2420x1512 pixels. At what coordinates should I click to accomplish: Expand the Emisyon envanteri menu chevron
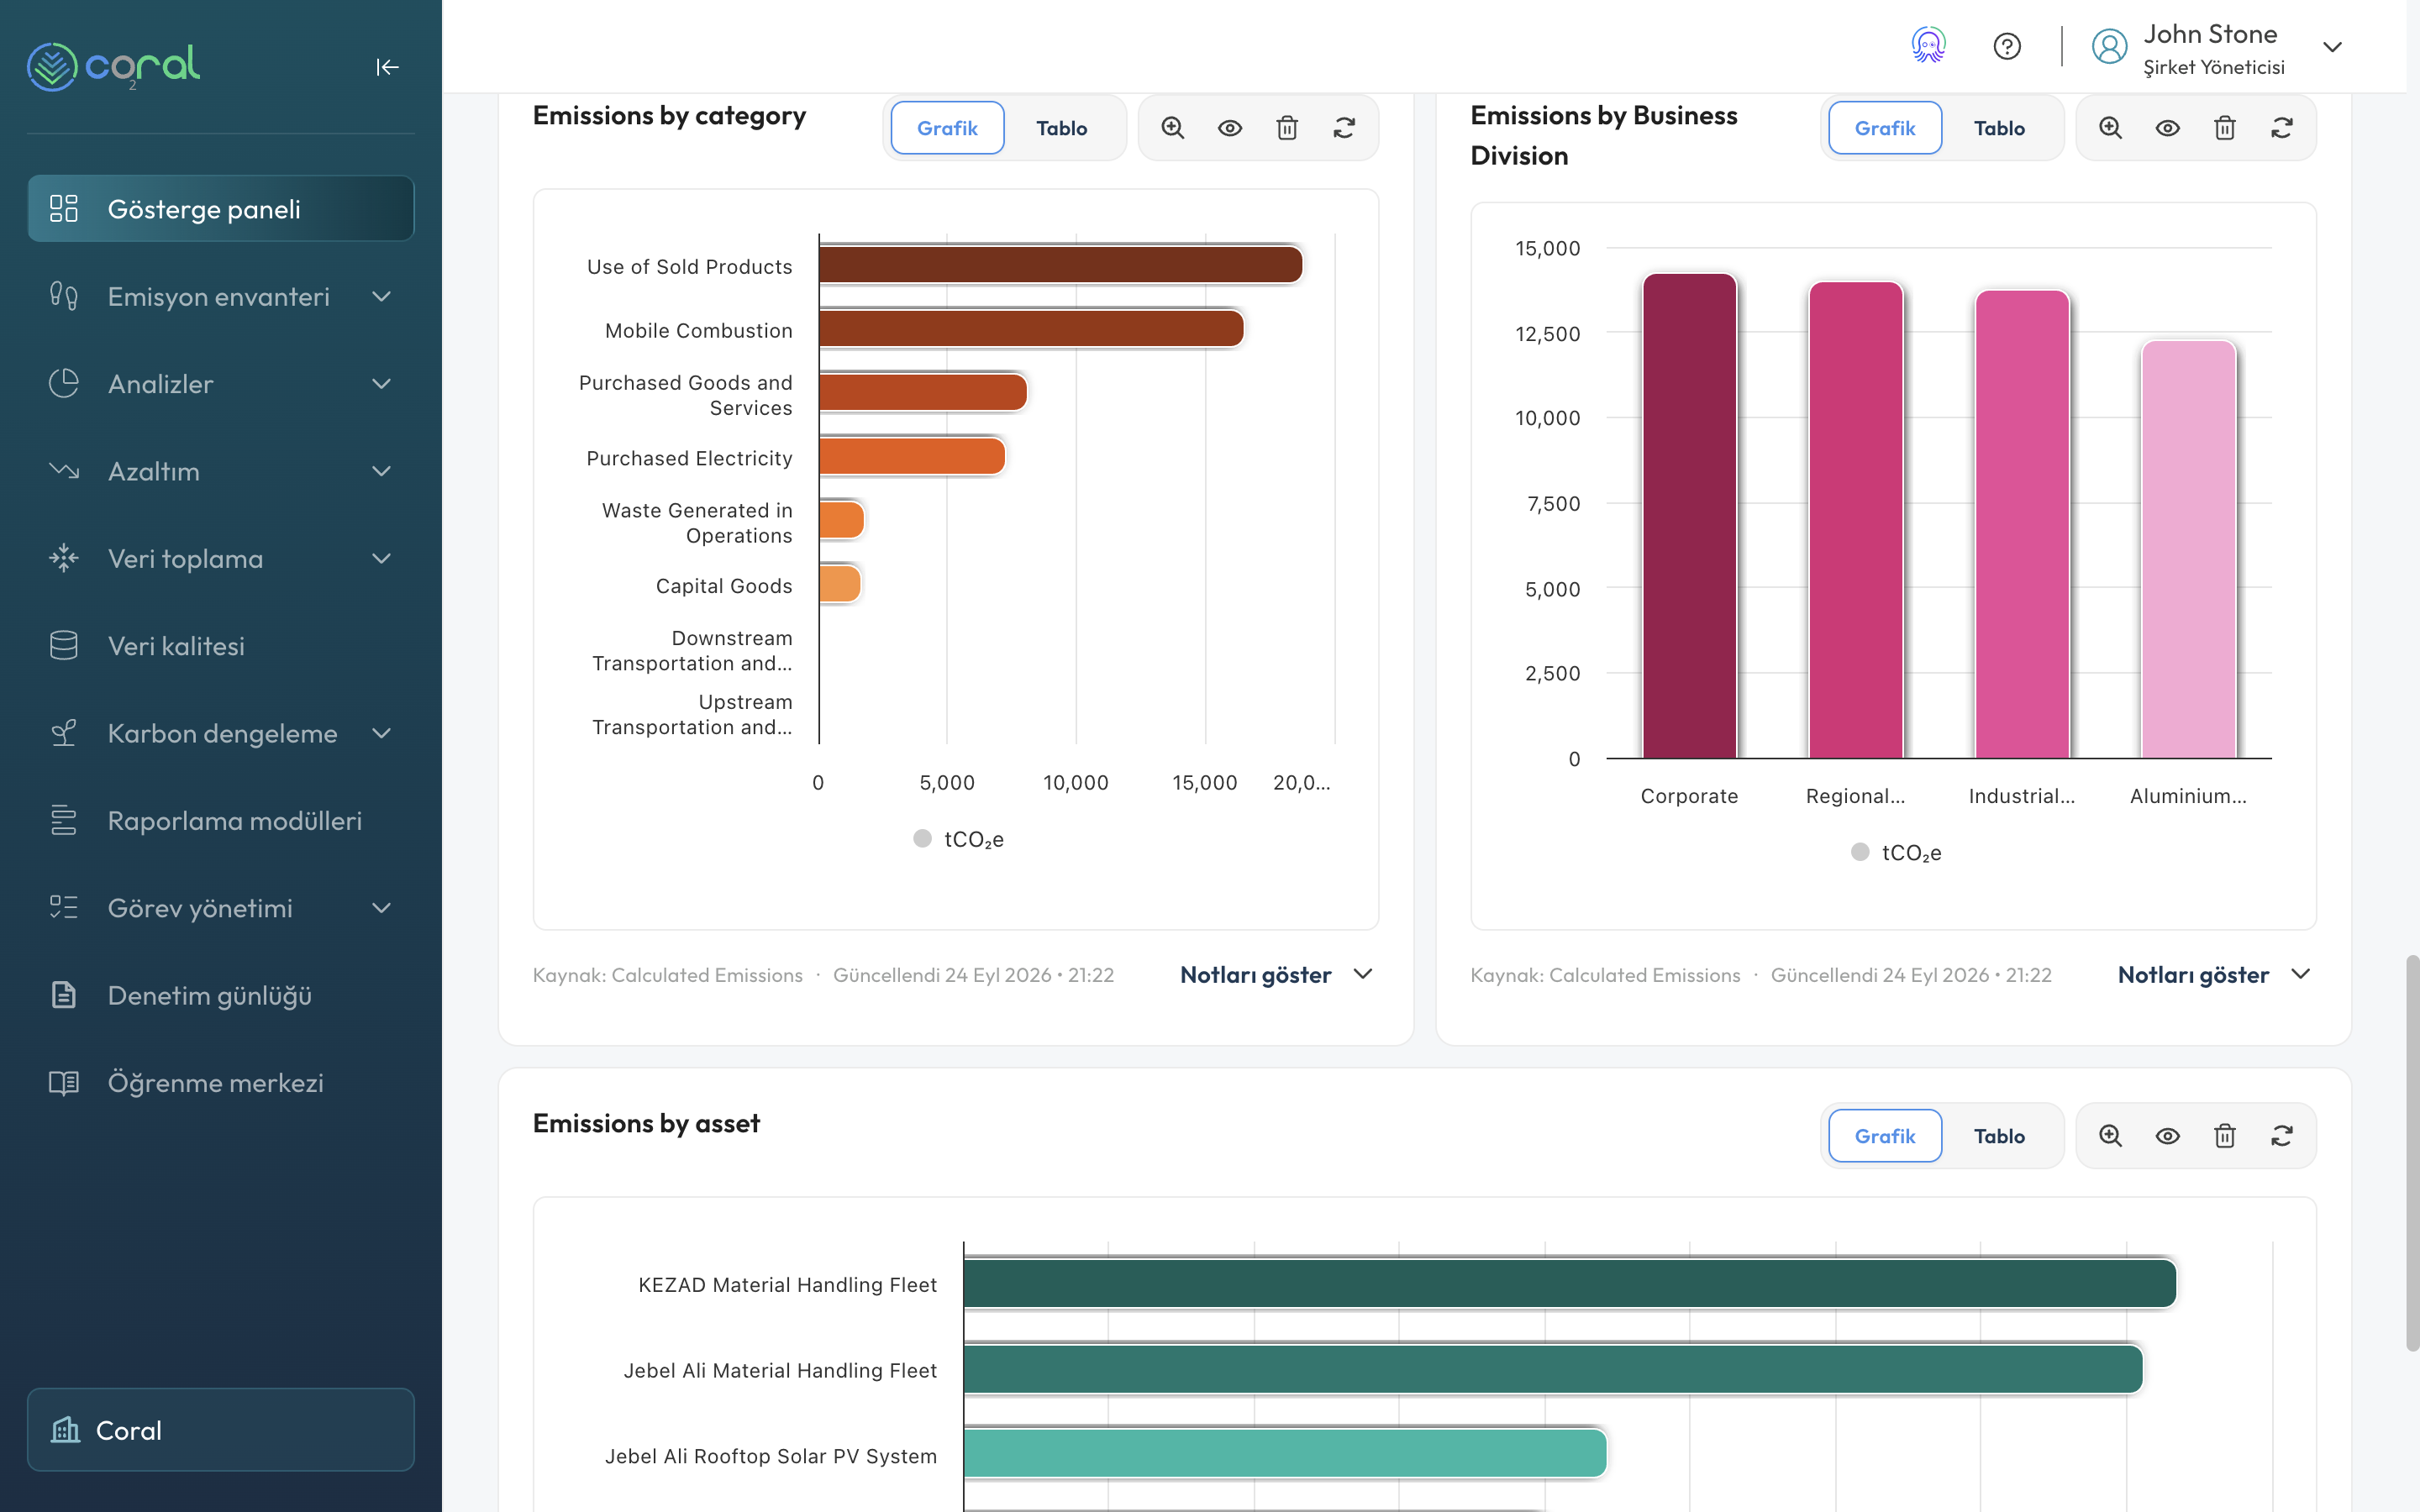[x=381, y=296]
